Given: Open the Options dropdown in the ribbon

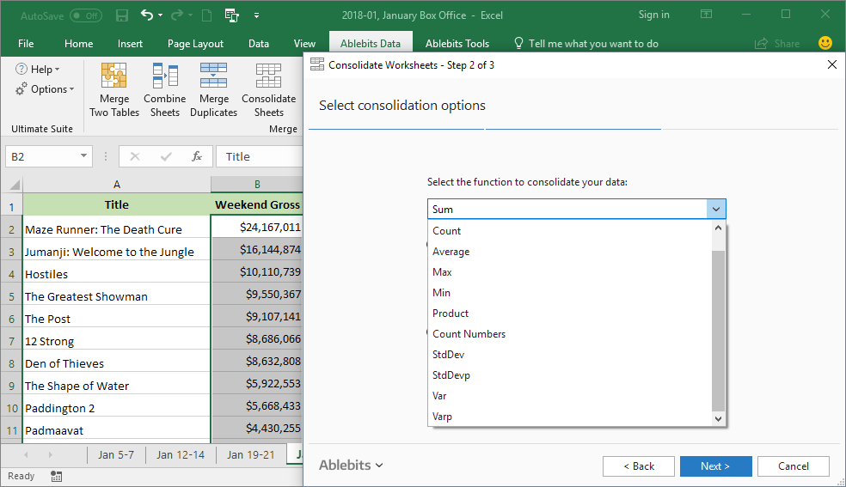Looking at the screenshot, I should pyautogui.click(x=45, y=88).
